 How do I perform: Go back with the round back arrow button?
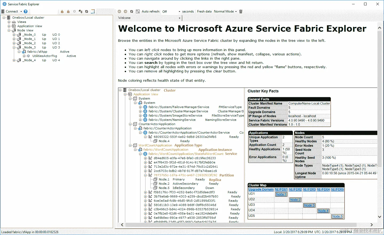pyautogui.click(x=119, y=11)
